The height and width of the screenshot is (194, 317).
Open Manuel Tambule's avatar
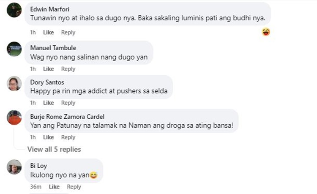[14, 49]
